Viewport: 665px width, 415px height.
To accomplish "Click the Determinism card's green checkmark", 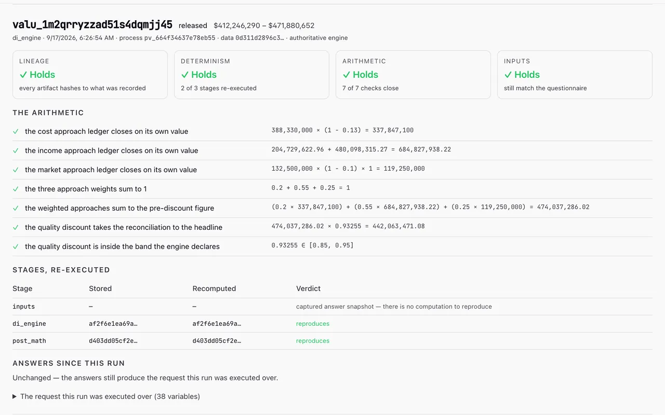I will click(x=185, y=75).
